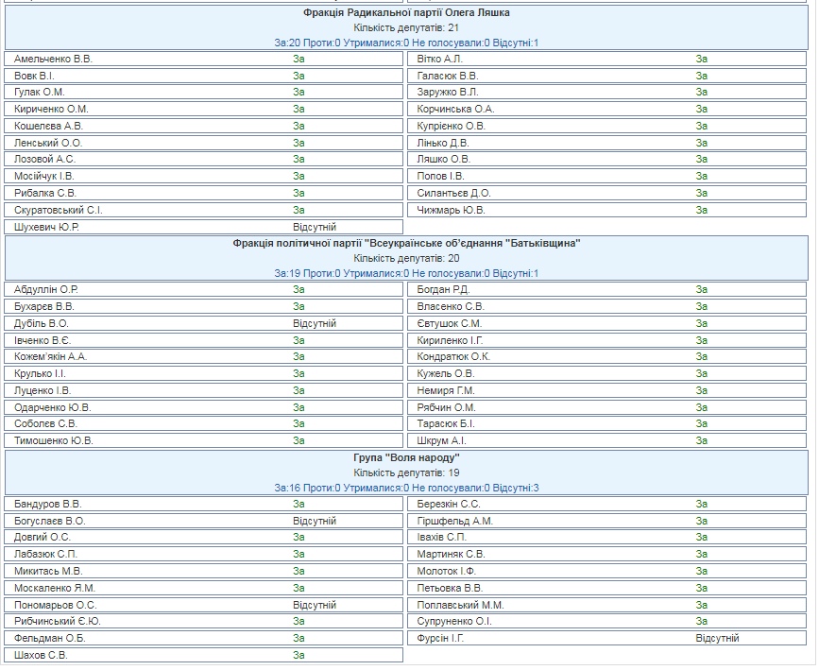Viewport: 819px width, 670px height.
Task: Click the name Попов І.В.
Action: (440, 176)
